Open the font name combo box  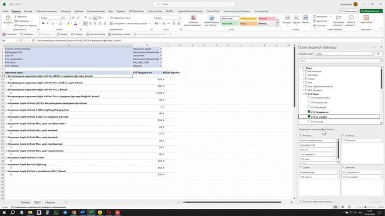point(51,18)
